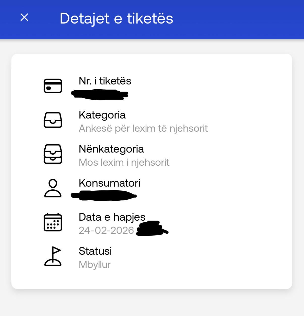Click the Konsumatori person icon
Image resolution: width=304 pixels, height=316 pixels.
53,188
